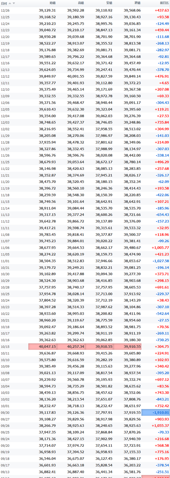Select the 12/03 date cell
170x478 pixels.
(5, 122)
